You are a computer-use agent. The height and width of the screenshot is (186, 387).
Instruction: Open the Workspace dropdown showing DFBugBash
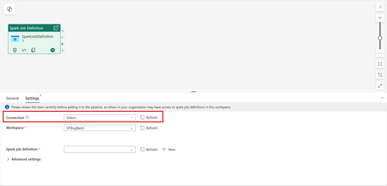(100, 128)
